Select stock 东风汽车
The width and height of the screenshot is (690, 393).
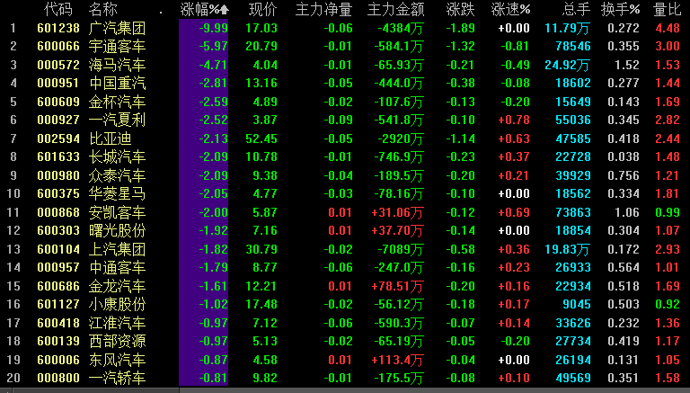[117, 360]
